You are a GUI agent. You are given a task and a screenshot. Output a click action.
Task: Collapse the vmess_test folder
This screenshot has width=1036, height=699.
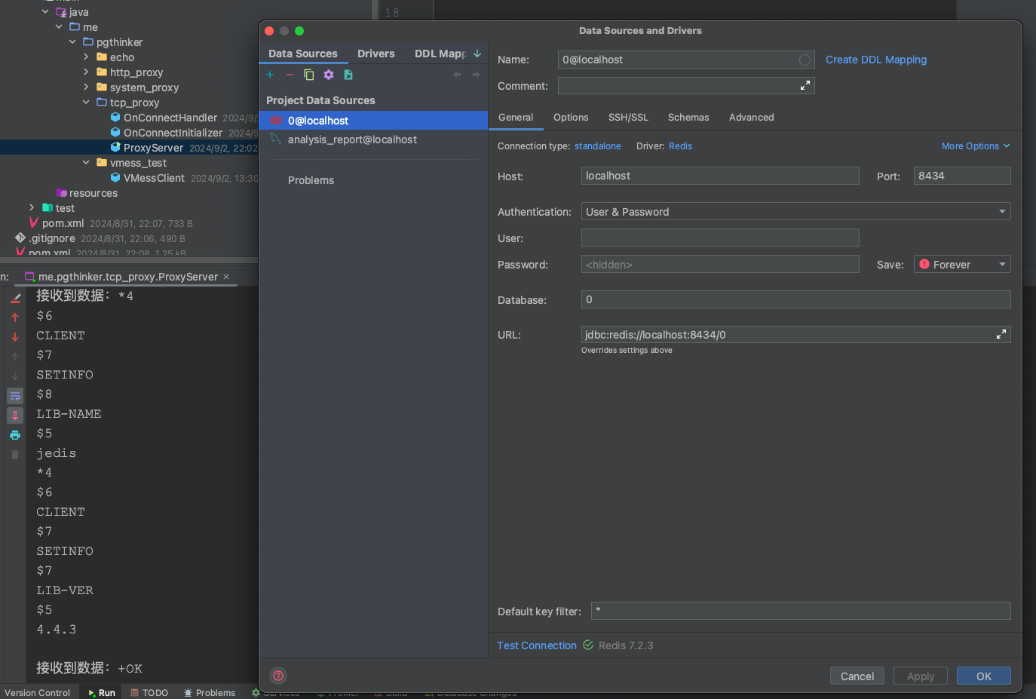click(x=86, y=163)
